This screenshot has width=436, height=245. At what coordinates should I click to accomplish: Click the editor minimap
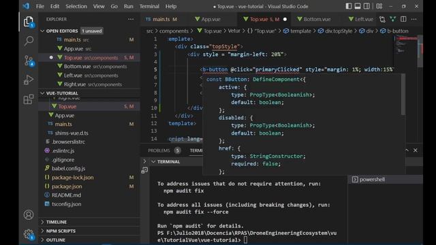coord(405,44)
